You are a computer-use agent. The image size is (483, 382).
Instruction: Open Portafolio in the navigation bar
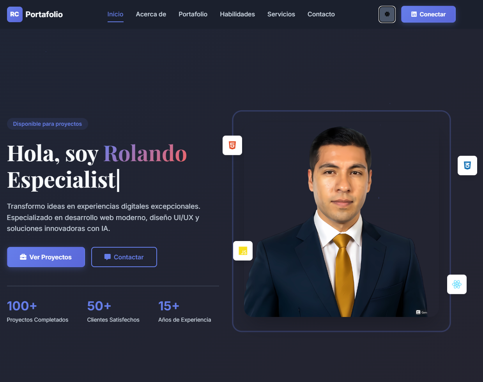pyautogui.click(x=193, y=14)
